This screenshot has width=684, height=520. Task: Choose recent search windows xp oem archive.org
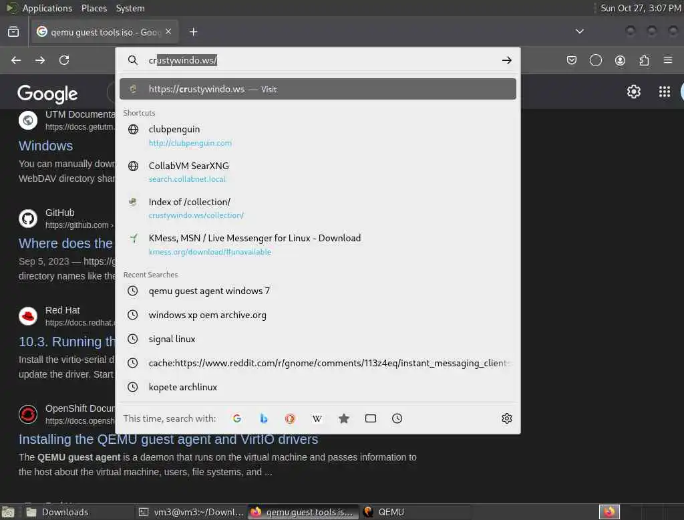pyautogui.click(x=317, y=315)
